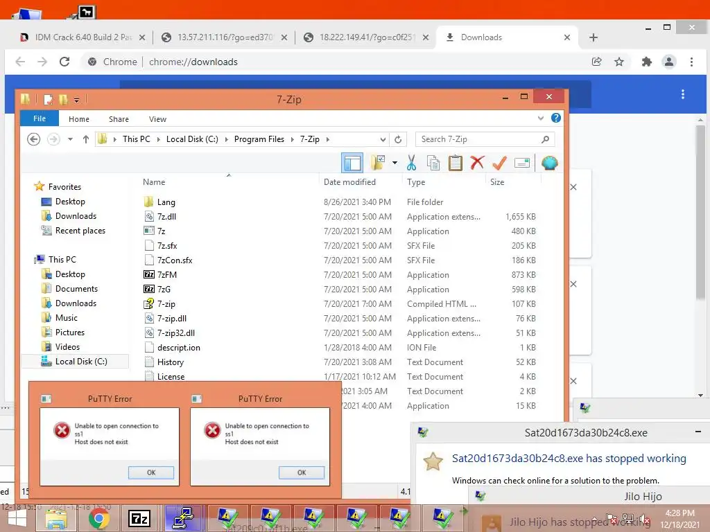Select Videos under This PC
Image resolution: width=710 pixels, height=532 pixels.
pos(67,346)
